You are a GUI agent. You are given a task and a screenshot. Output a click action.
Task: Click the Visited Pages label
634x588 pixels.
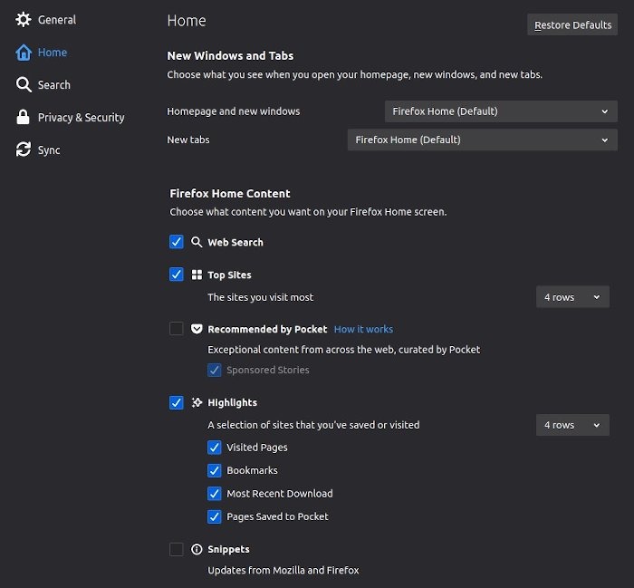(x=256, y=448)
